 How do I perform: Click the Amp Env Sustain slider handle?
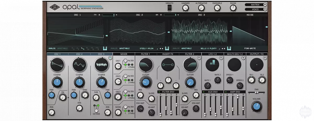point(238,96)
